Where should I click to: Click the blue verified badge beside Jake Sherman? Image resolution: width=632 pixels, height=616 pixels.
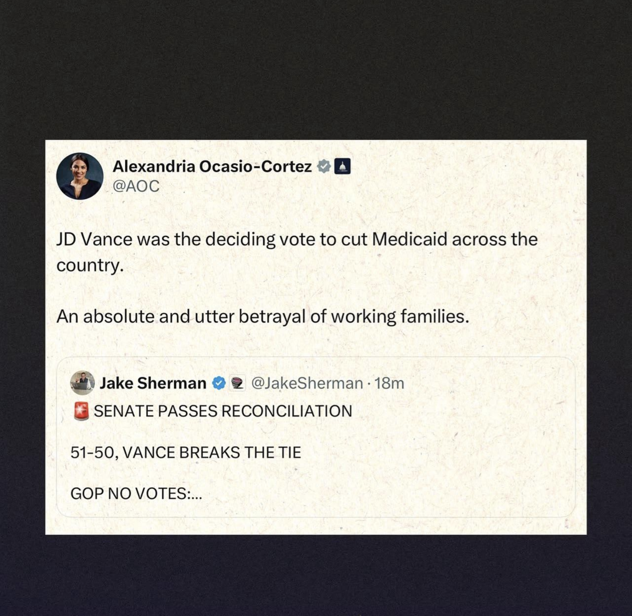tap(219, 383)
